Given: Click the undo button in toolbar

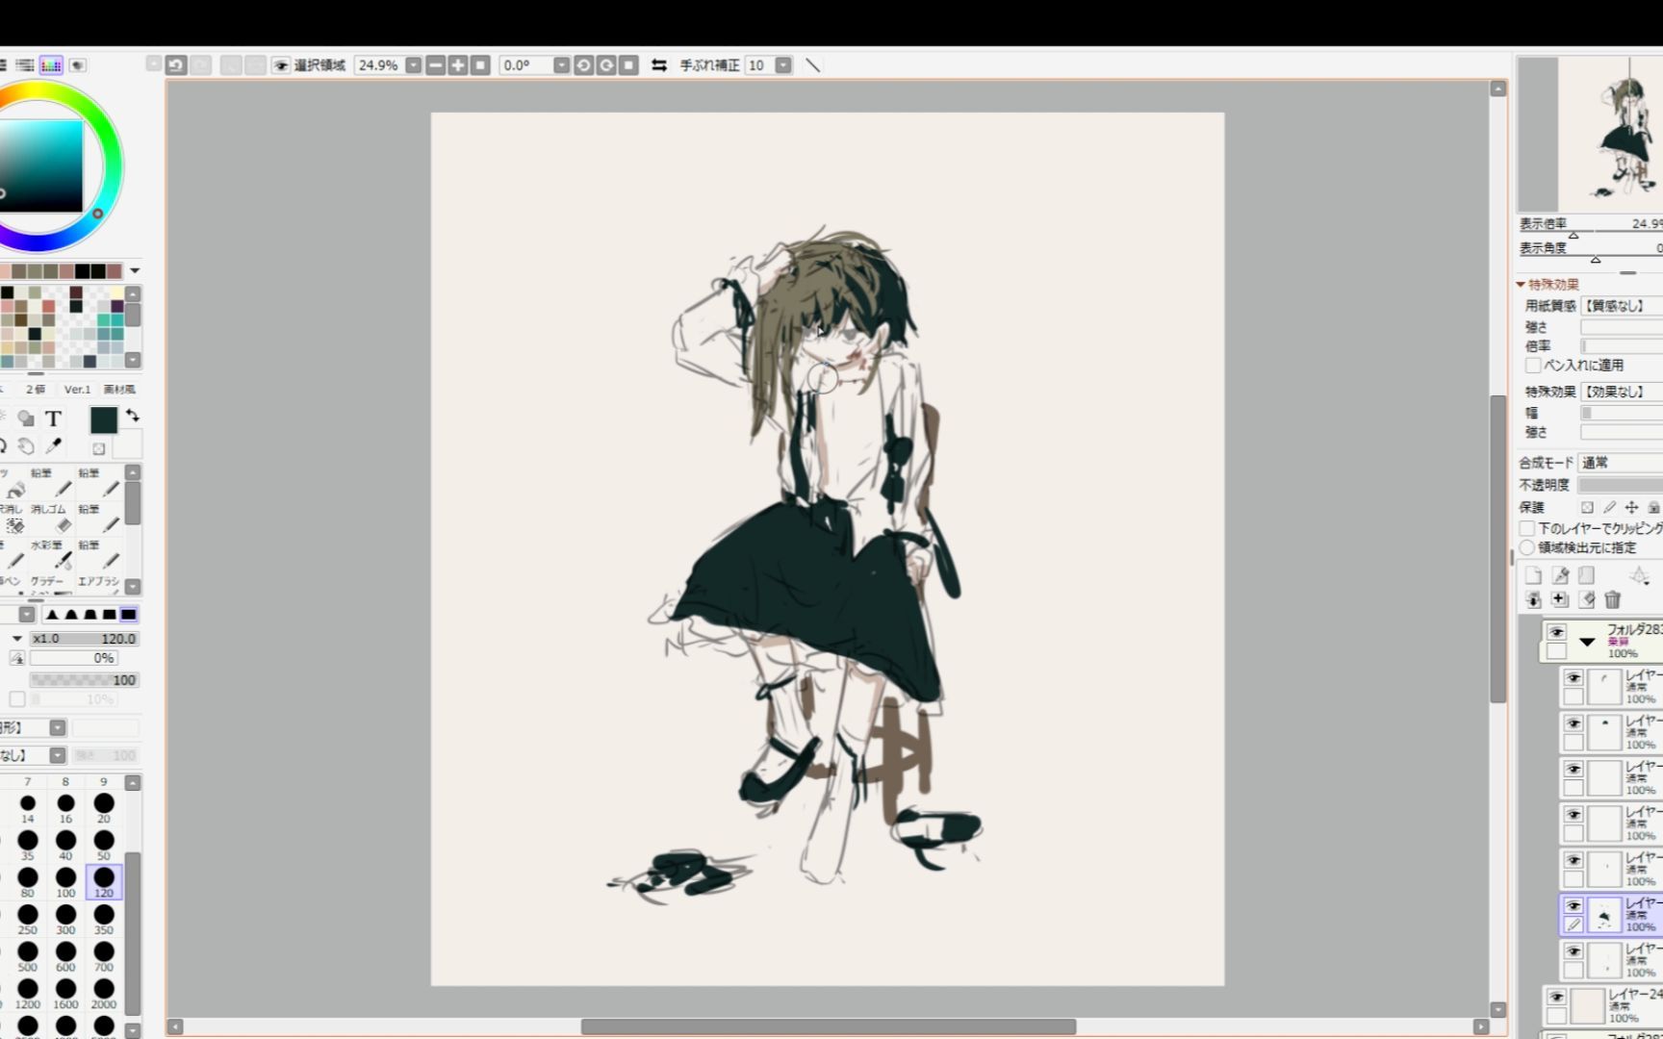Looking at the screenshot, I should click(x=175, y=65).
